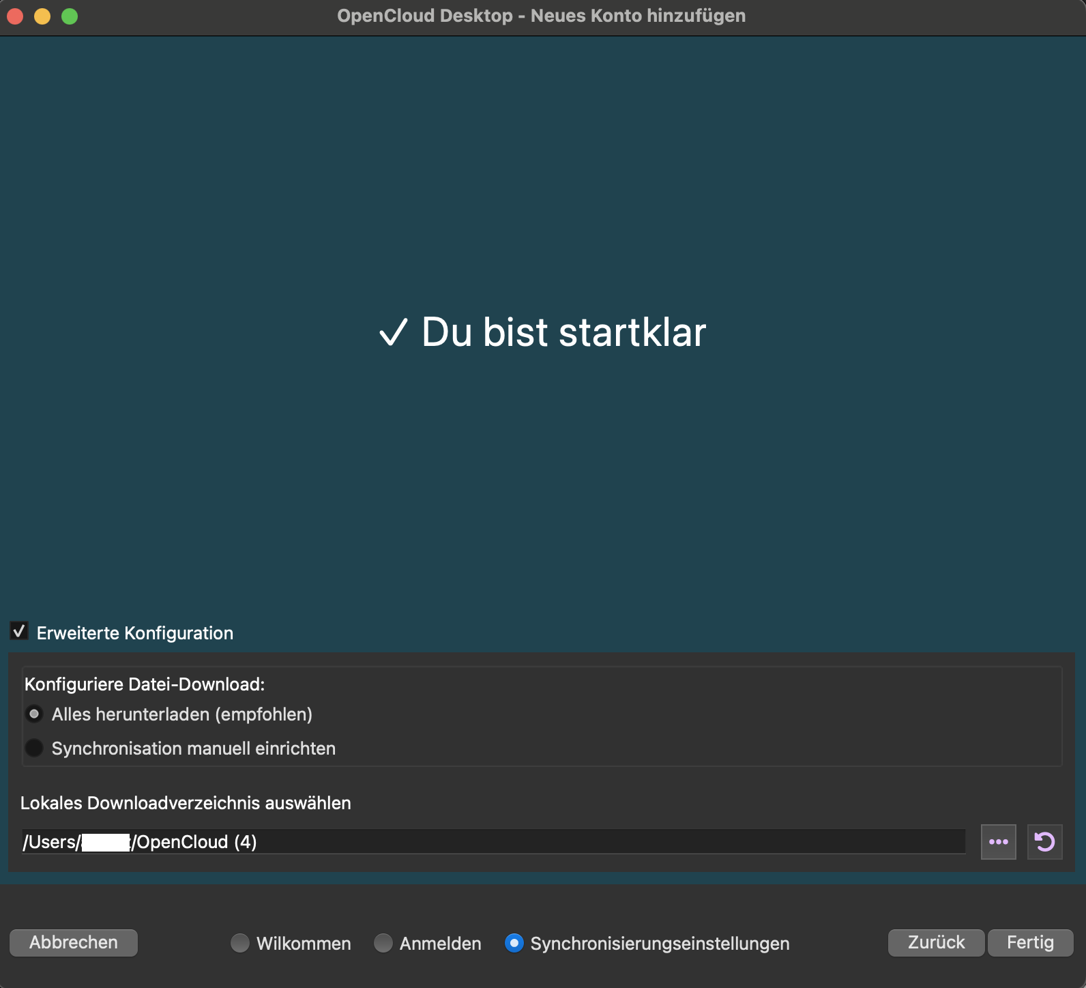Minimize the window with the yellow button
The width and height of the screenshot is (1086, 988).
[42, 16]
